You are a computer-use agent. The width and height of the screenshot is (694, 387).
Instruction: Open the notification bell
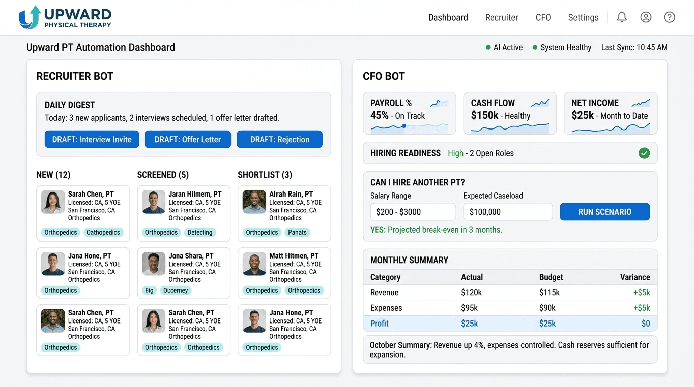pos(621,17)
